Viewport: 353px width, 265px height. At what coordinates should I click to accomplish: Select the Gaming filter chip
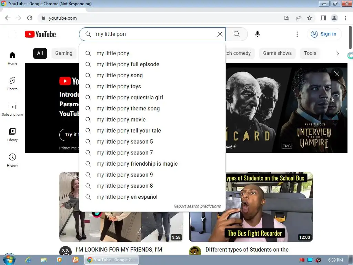[x=64, y=53]
